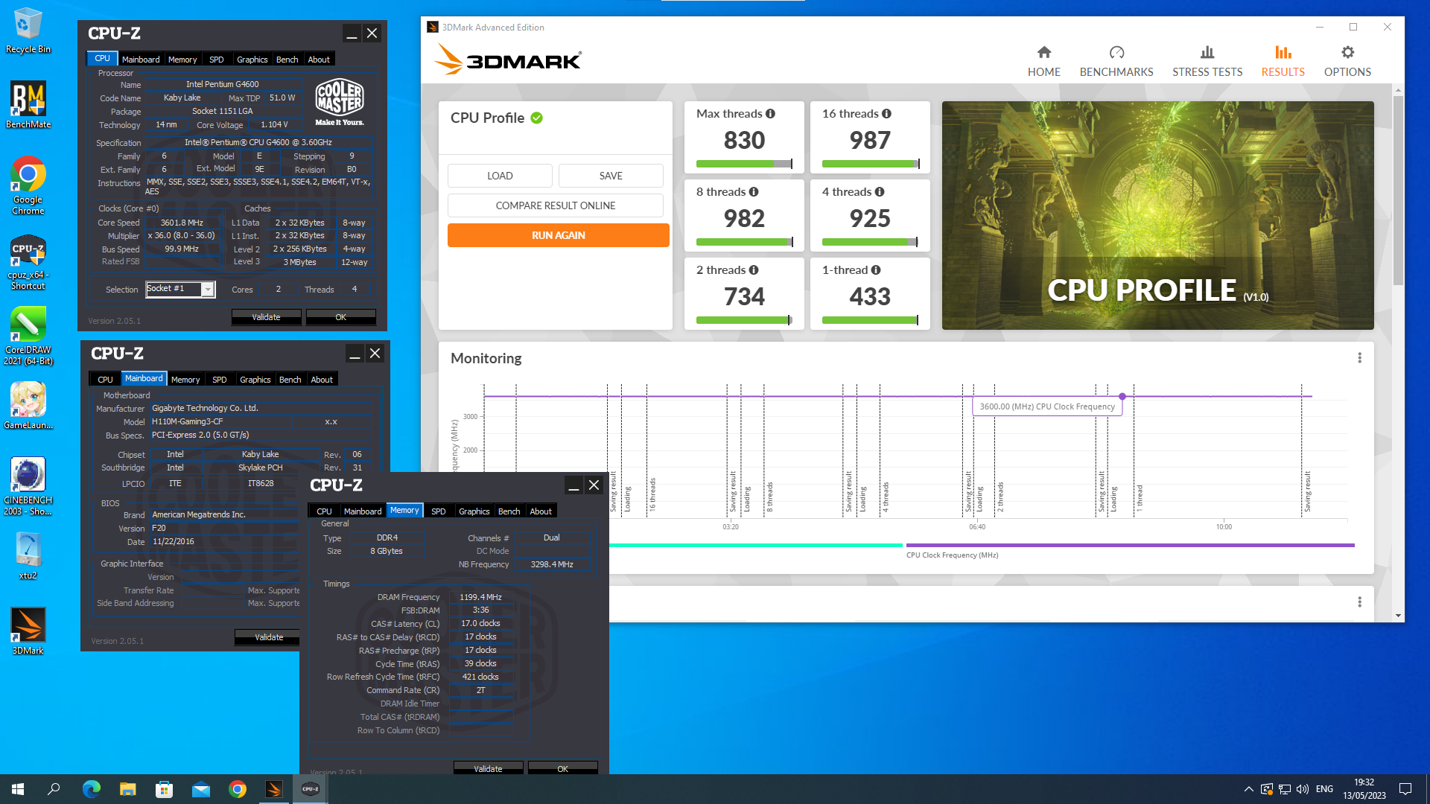
Task: Open Google Chrome desktop shortcut
Action: pos(28,186)
